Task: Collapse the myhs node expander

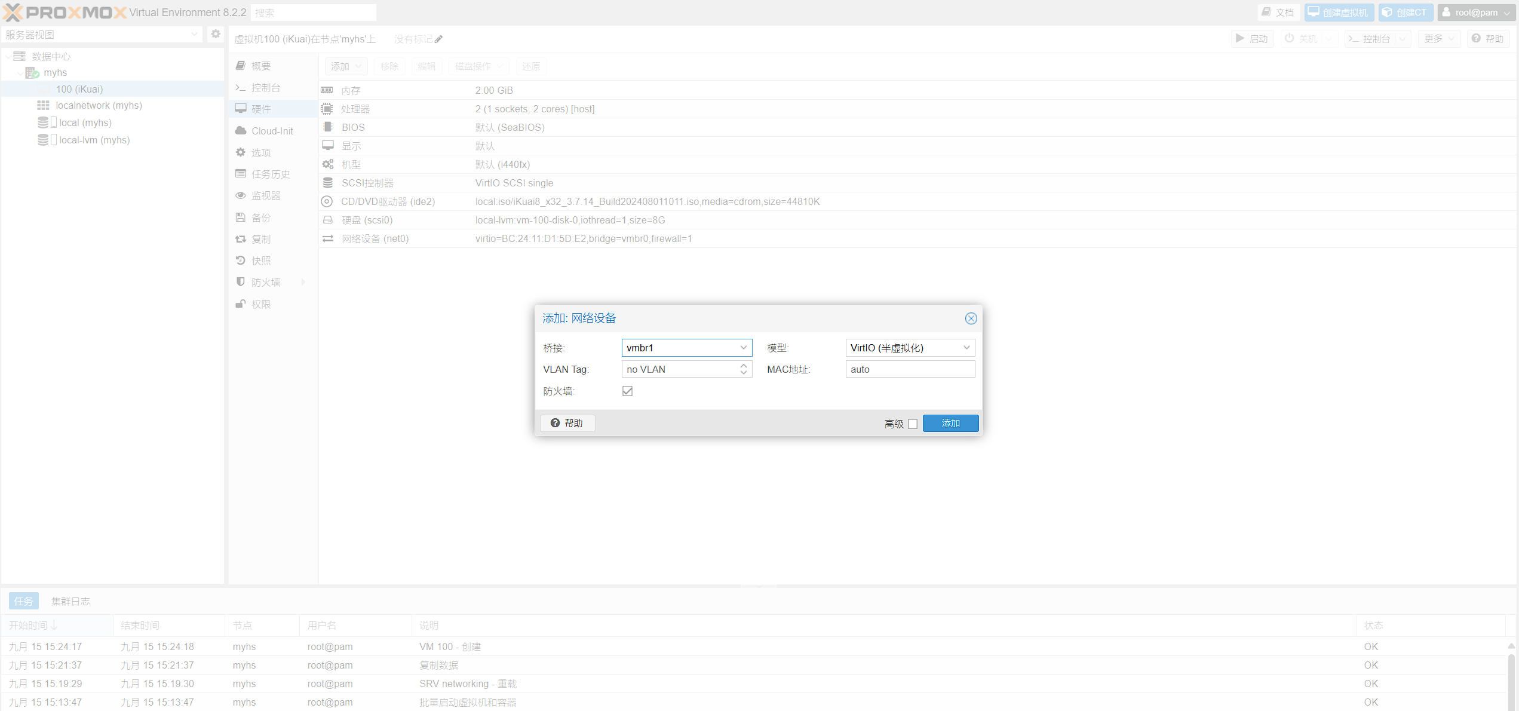Action: pyautogui.click(x=20, y=73)
